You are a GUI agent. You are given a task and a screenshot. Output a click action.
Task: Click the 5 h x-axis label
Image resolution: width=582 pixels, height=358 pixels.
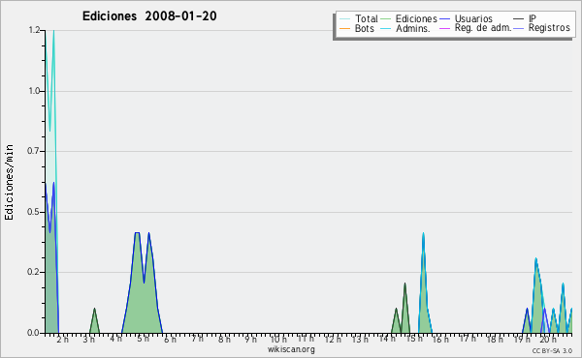[x=143, y=339]
